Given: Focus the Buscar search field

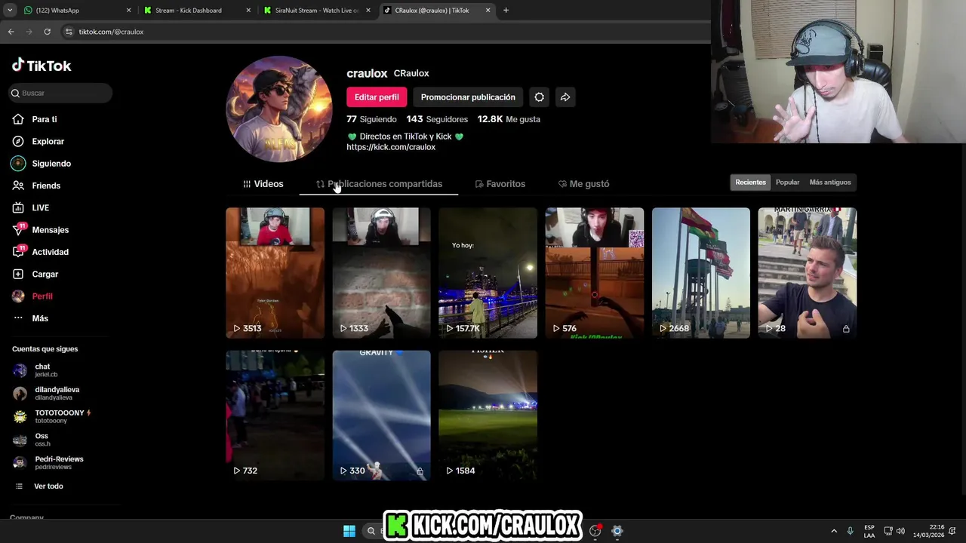Looking at the screenshot, I should [60, 93].
